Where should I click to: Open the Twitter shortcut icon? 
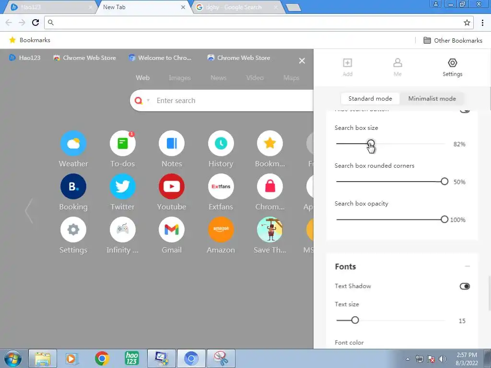click(122, 186)
